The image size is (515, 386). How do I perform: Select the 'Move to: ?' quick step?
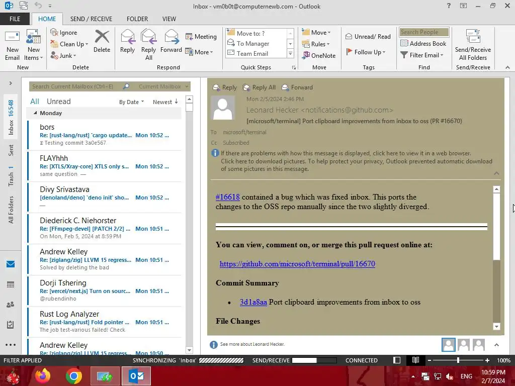click(x=256, y=33)
